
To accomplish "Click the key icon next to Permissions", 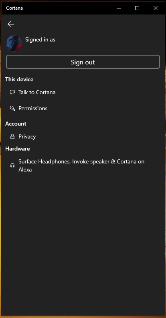I will pos(12,108).
